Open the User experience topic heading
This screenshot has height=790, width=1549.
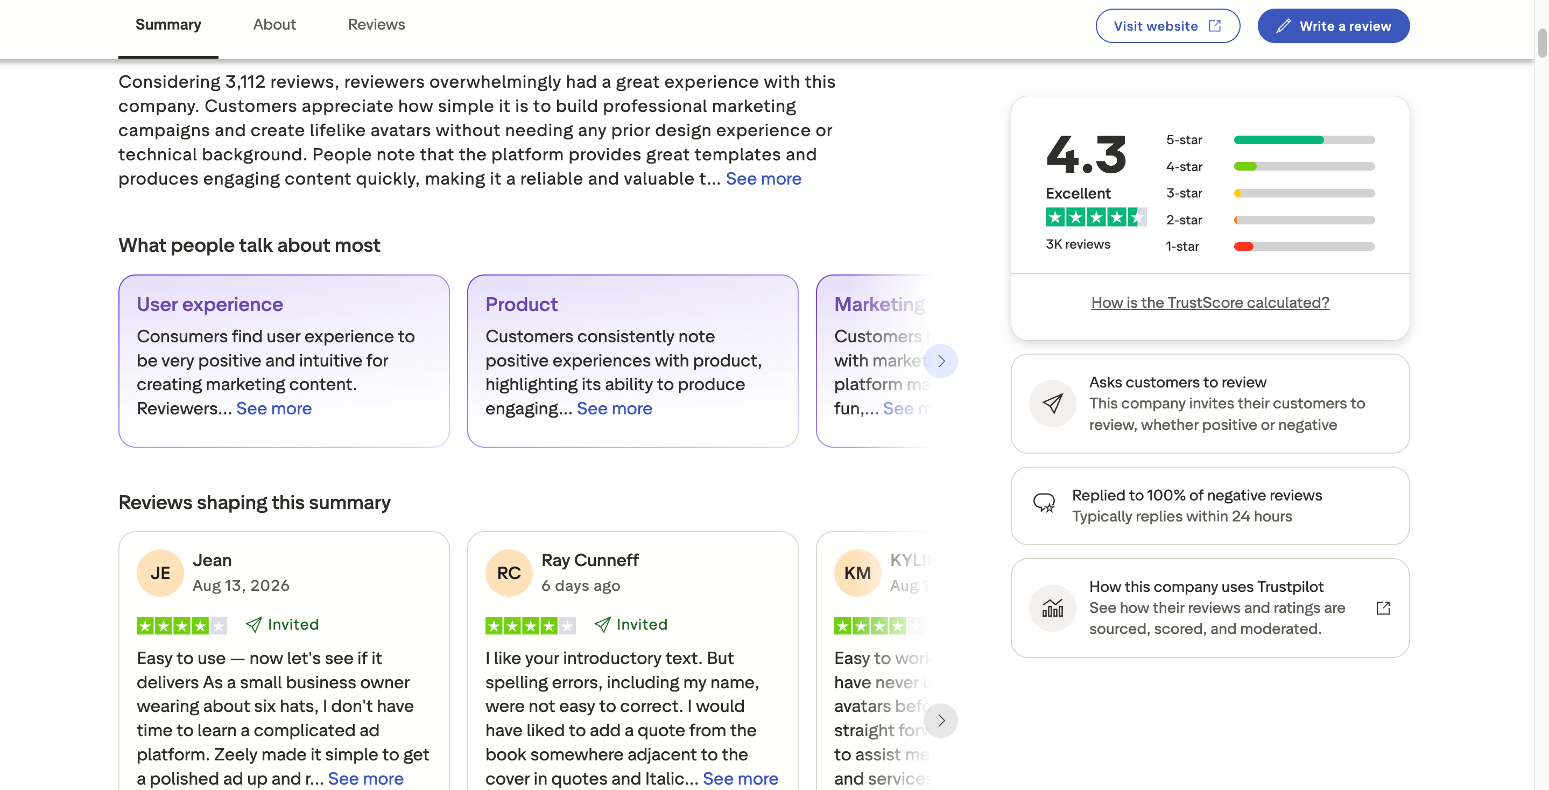[210, 304]
